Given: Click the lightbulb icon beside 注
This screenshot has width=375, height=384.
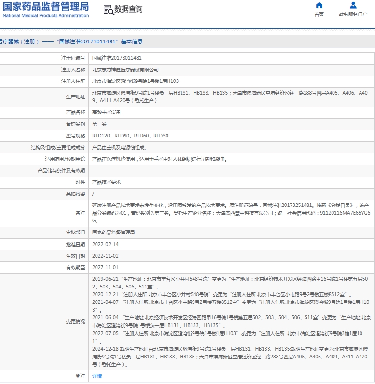Looking at the screenshot, I should (x=78, y=376).
